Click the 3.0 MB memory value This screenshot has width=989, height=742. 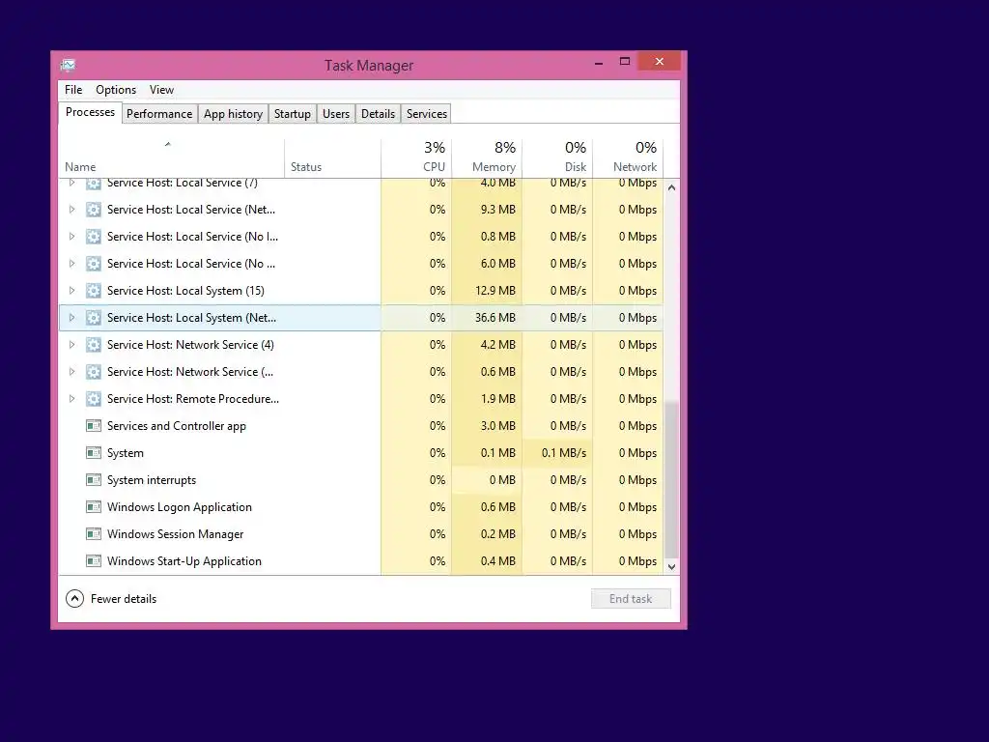(497, 426)
